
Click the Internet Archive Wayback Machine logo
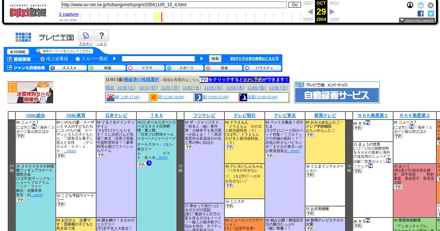tap(28, 11)
